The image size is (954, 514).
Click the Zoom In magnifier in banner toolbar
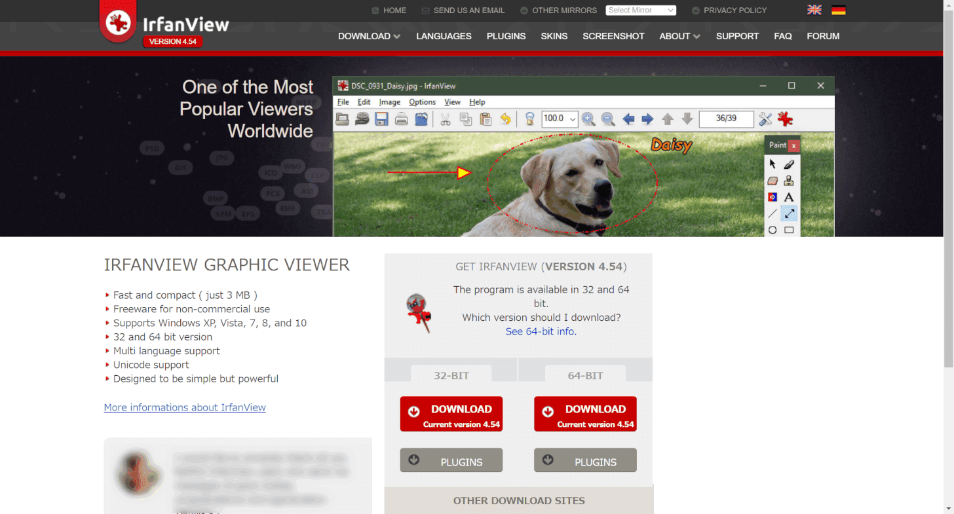pos(588,119)
